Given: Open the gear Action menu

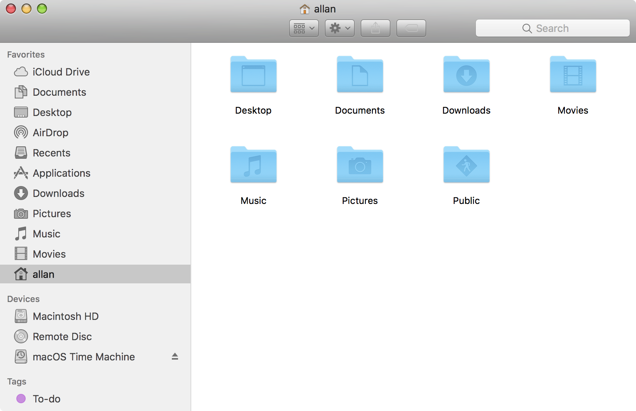Looking at the screenshot, I should tap(340, 28).
